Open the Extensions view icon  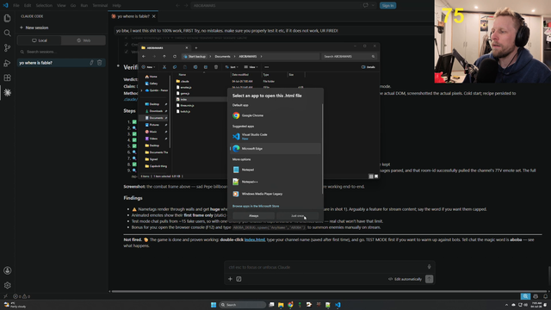(7, 77)
